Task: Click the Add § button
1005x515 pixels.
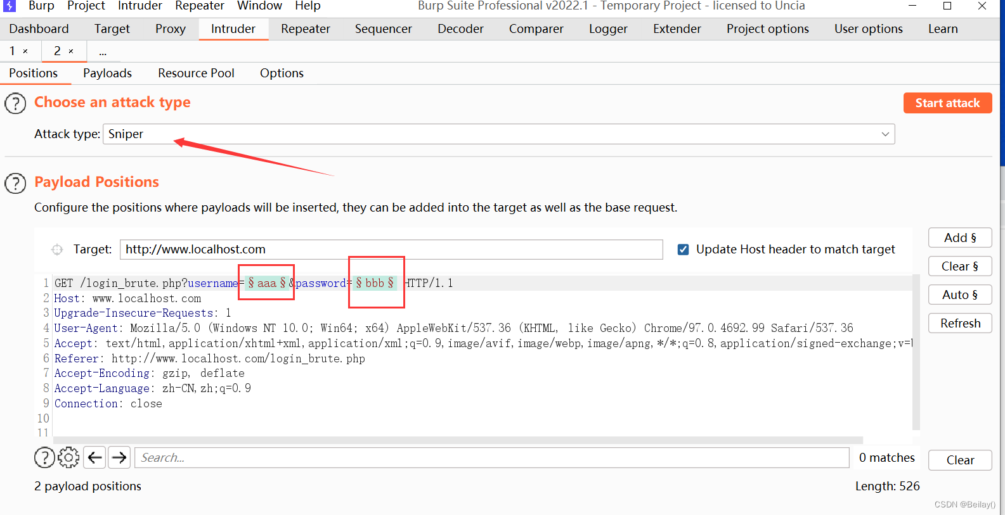Action: pyautogui.click(x=960, y=238)
